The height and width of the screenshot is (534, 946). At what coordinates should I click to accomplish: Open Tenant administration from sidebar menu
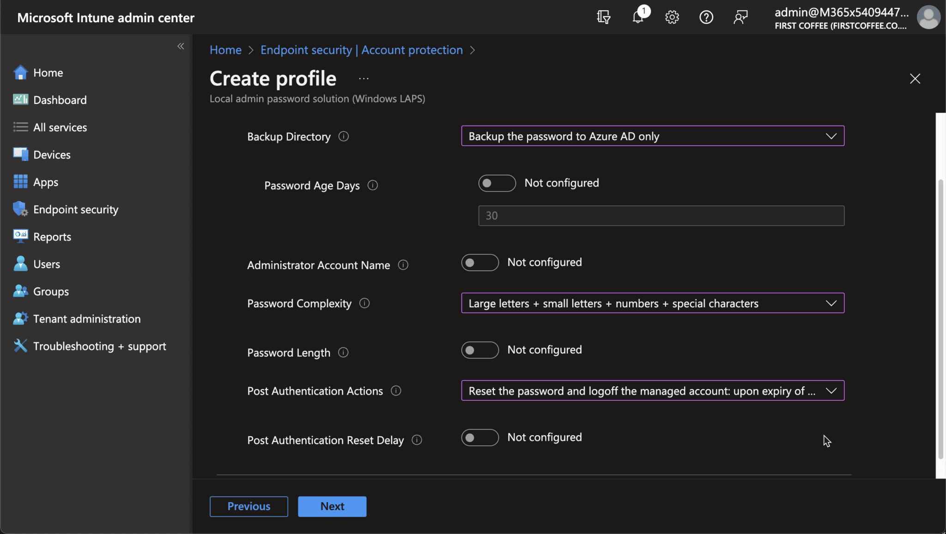click(x=87, y=318)
